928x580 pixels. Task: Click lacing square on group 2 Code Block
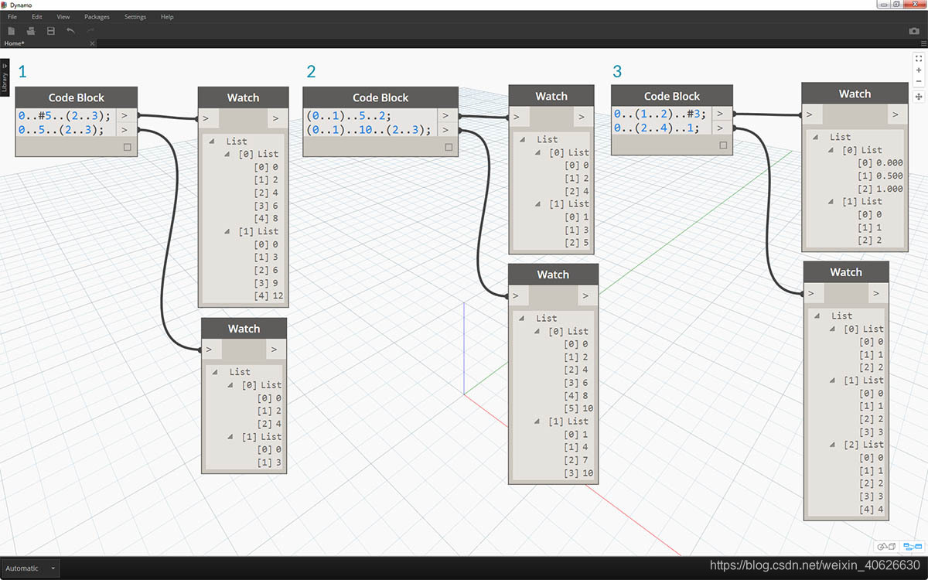[x=449, y=147]
